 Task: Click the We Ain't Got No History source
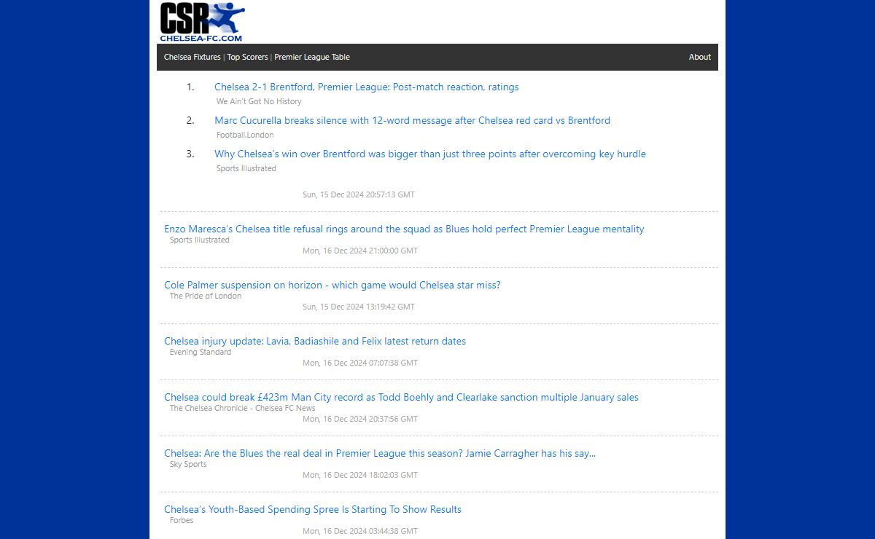click(259, 102)
